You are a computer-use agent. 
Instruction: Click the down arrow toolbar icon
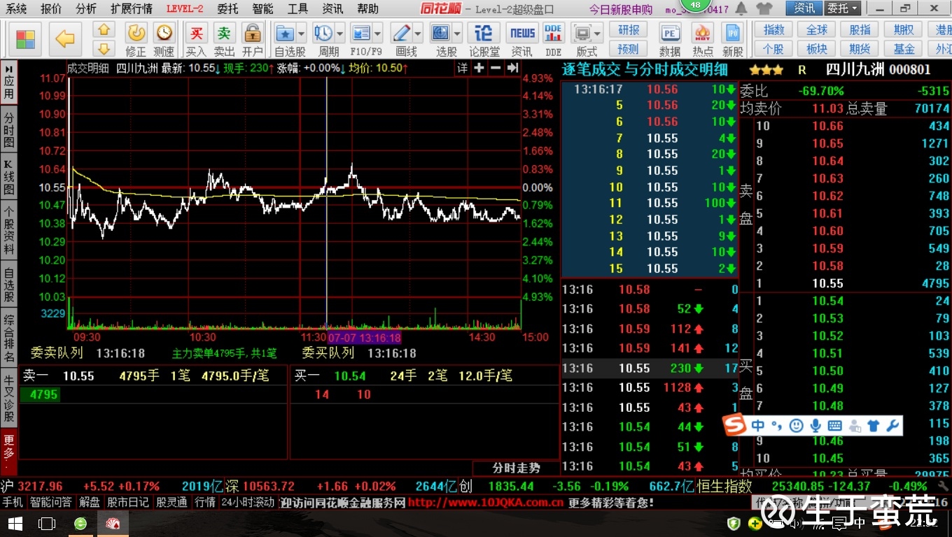click(x=104, y=48)
